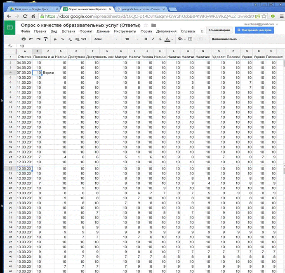Open the Файл menu

(x=25, y=31)
